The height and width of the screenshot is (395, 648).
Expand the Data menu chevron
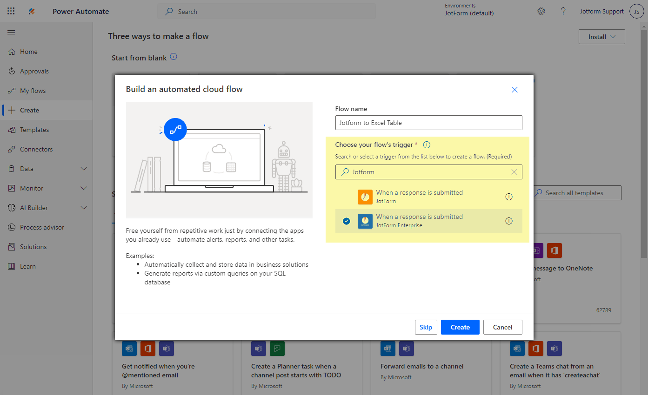tap(84, 169)
